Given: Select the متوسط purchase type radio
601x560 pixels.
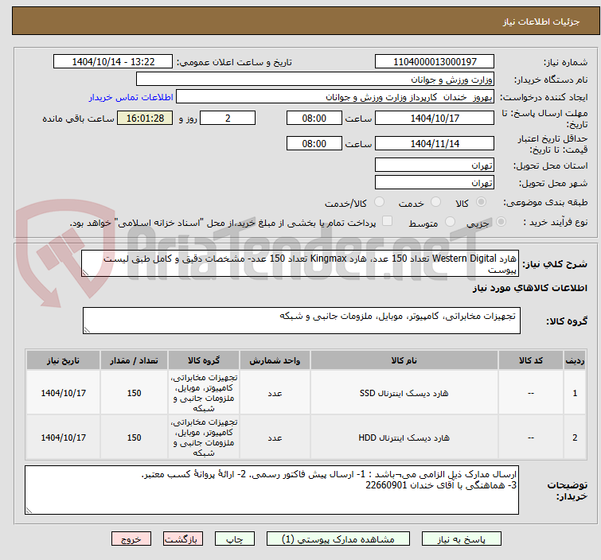Looking at the screenshot, I should point(450,222).
